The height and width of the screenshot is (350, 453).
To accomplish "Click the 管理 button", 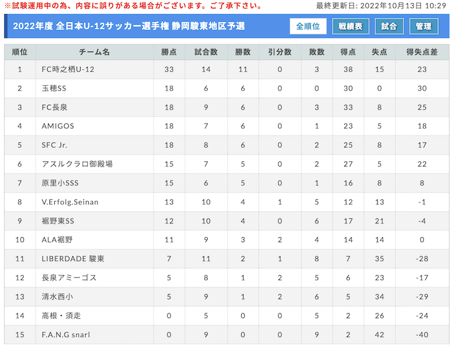I will pos(424,26).
